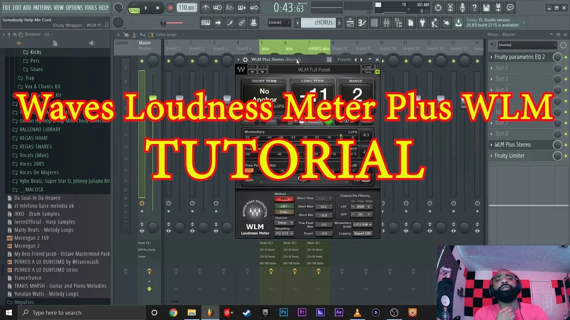Open the chat bubble news icon
Viewport: 570px width, 320px height.
point(510,8)
